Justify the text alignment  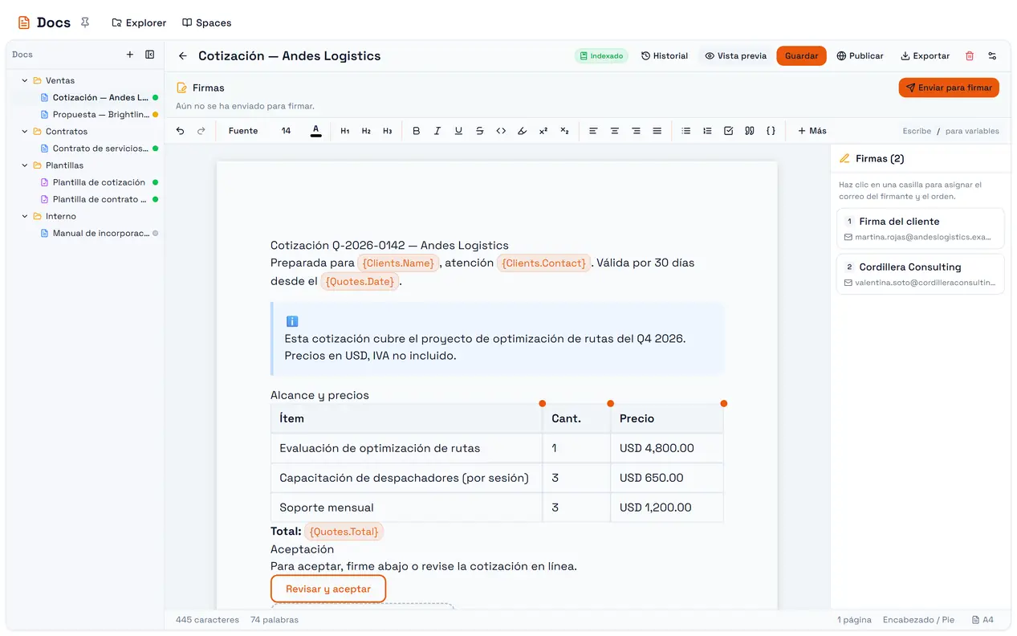click(x=657, y=131)
